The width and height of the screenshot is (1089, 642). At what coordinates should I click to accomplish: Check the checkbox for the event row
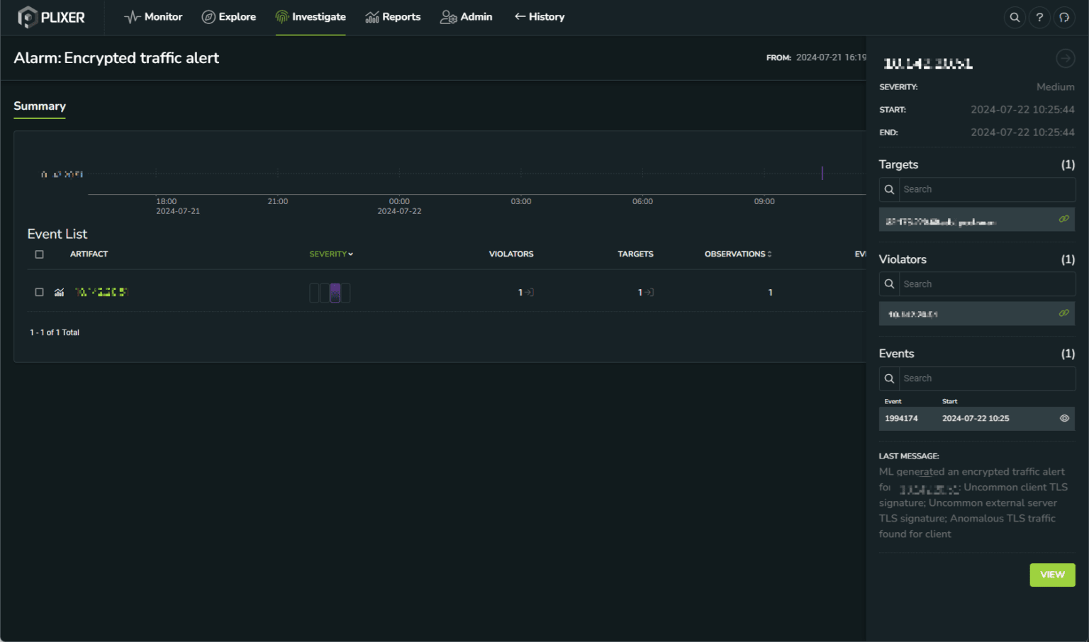pyautogui.click(x=40, y=292)
